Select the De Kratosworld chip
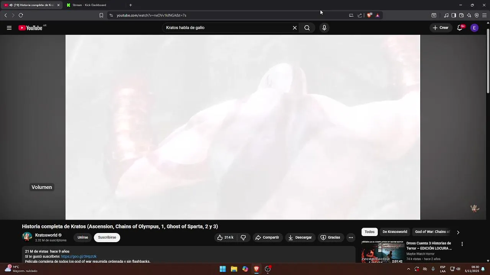Screen dimensions: 490x275 pyautogui.click(x=395, y=232)
